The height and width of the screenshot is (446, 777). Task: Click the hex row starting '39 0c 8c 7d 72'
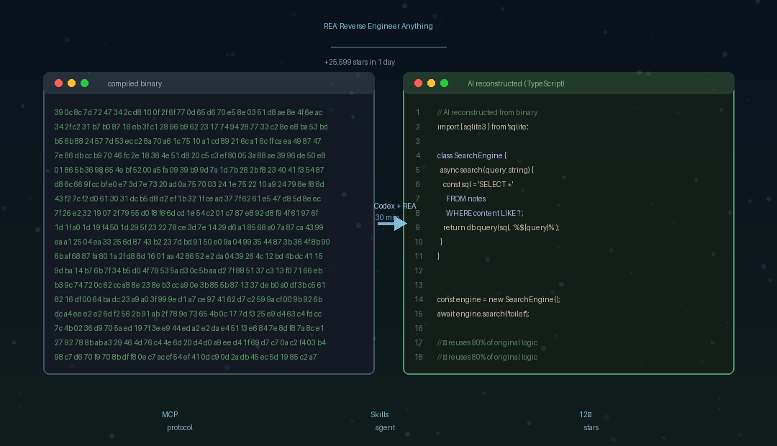point(188,112)
